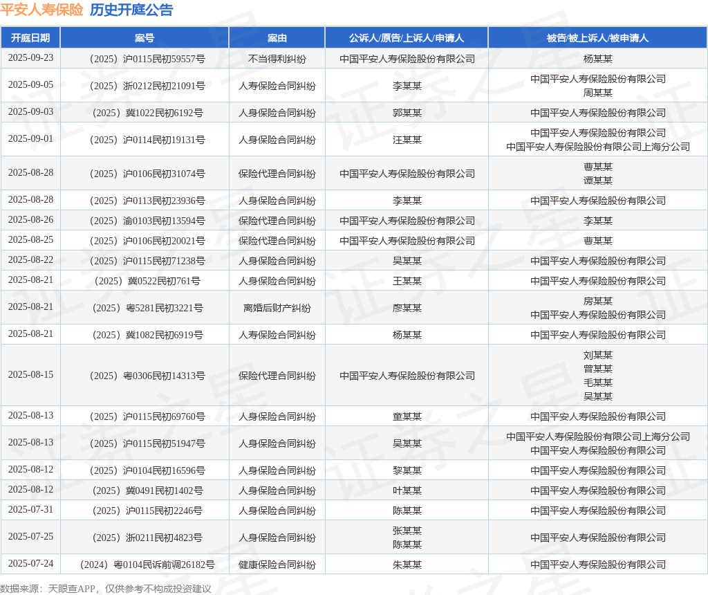This screenshot has height=595, width=708.
Task: Select case number 冀0522民初761号
Action: pos(147,281)
